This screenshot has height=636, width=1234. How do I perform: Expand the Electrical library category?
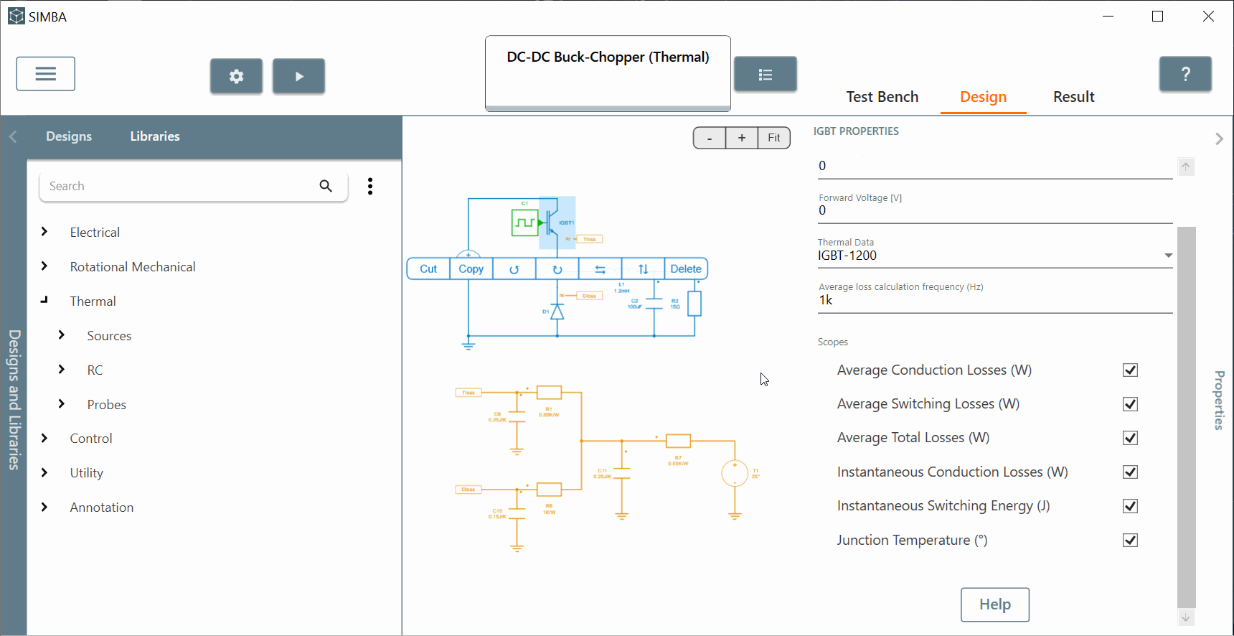tap(44, 232)
